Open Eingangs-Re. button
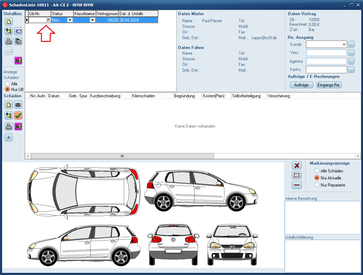 (x=329, y=85)
